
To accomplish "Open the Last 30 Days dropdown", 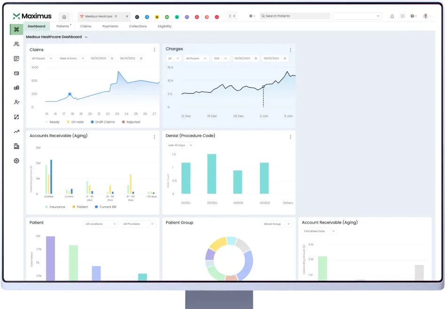I will [179, 145].
